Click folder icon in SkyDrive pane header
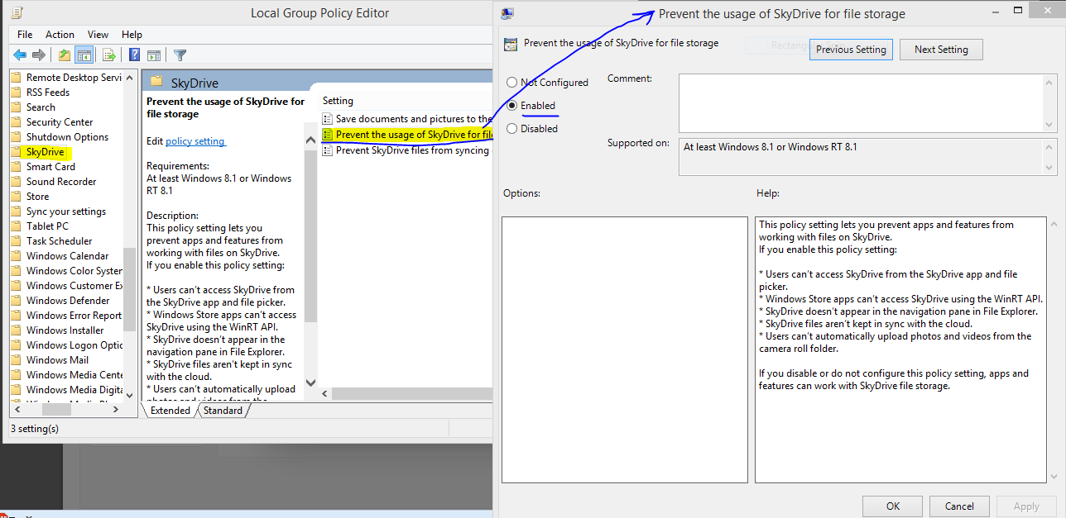The width and height of the screenshot is (1066, 518). click(156, 81)
